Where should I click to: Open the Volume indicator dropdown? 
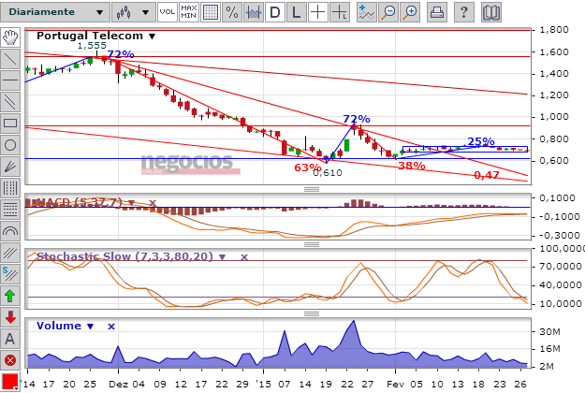[90, 327]
